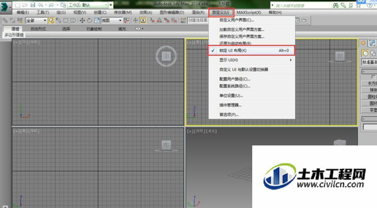
Task: Select Shapes category icon
Action: coord(373,54)
